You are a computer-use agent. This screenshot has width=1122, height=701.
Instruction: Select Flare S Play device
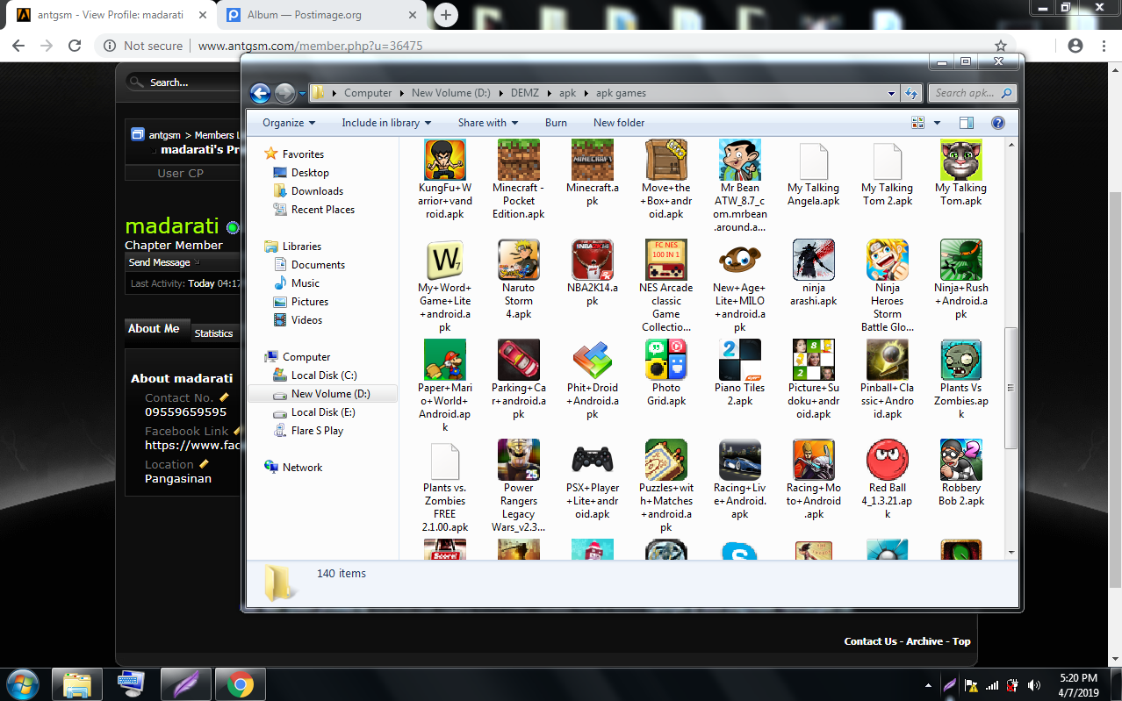[x=317, y=431]
